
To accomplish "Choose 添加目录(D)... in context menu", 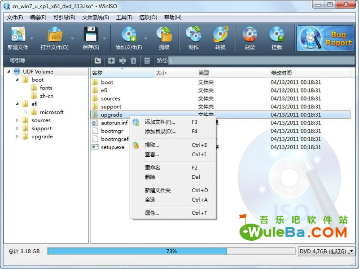I will point(173,132).
